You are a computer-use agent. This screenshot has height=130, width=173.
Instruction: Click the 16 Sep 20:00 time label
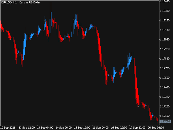[119, 128]
